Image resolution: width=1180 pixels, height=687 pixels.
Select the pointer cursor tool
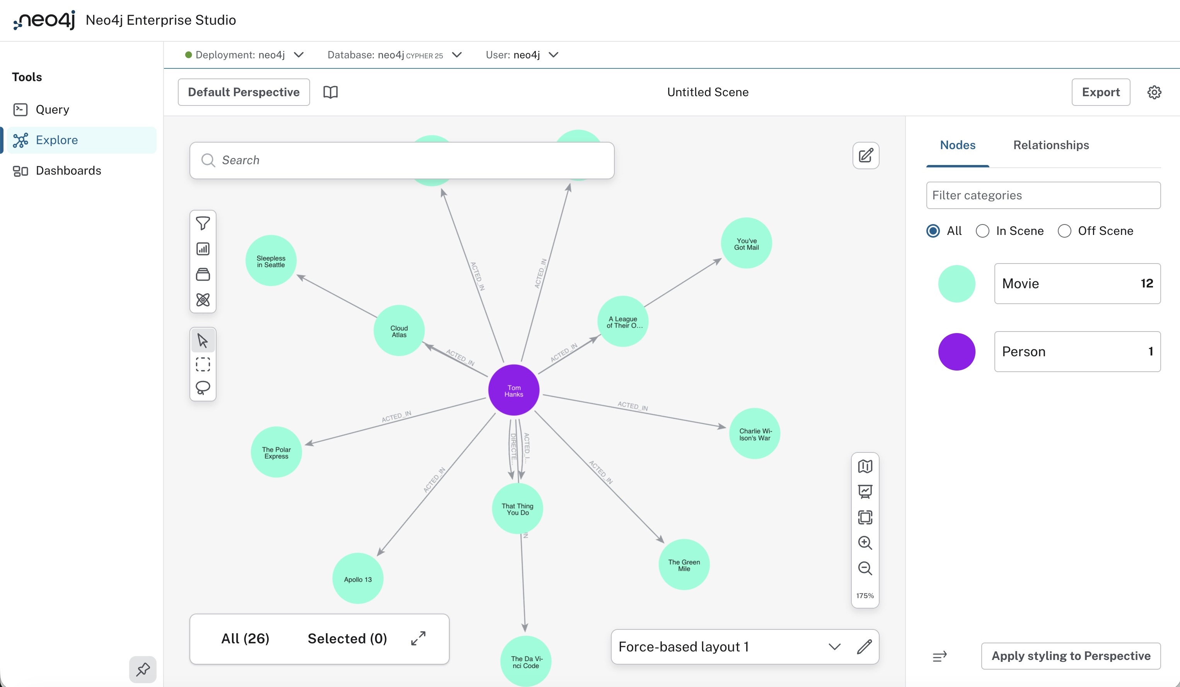[203, 340]
